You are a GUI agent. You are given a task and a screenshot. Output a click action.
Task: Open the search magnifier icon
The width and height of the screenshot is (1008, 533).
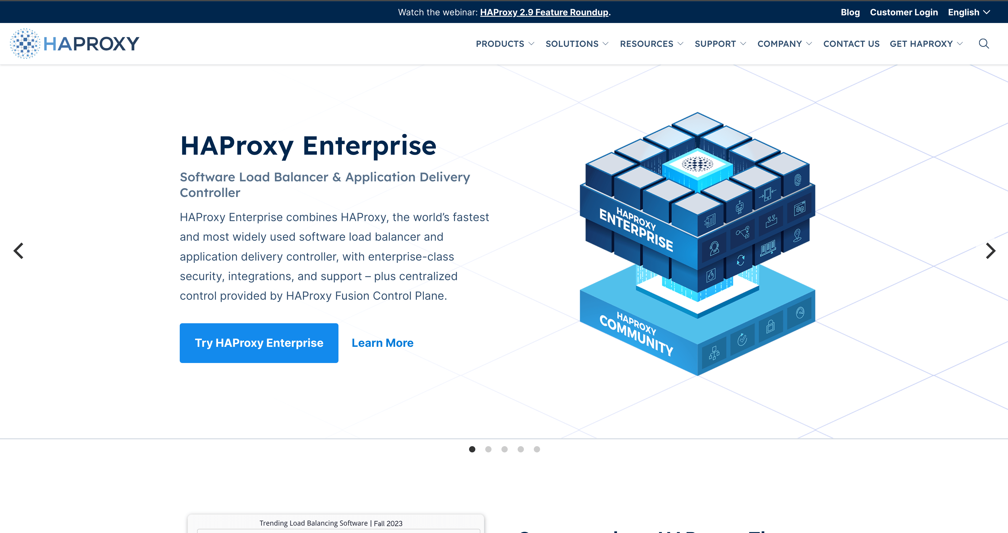[984, 43]
